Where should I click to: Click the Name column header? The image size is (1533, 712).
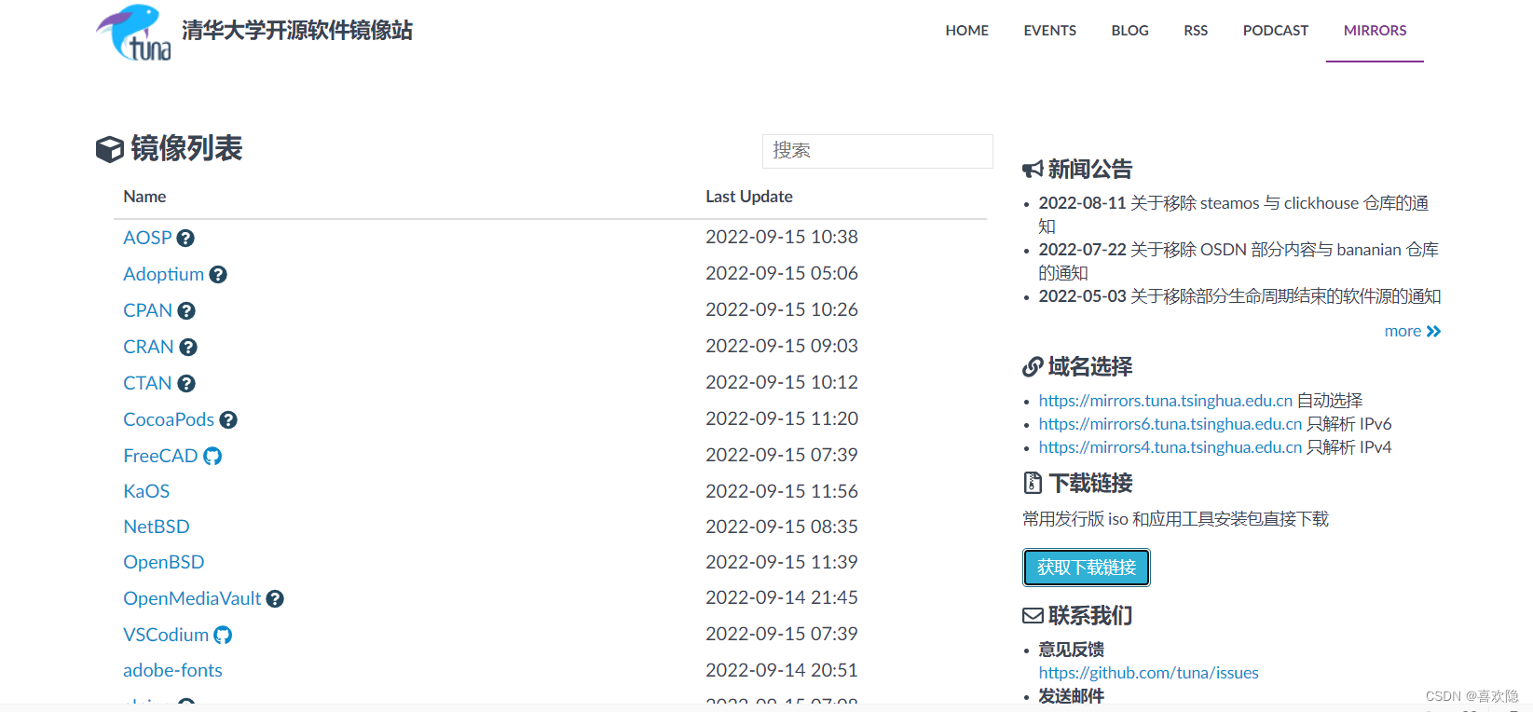tap(144, 197)
